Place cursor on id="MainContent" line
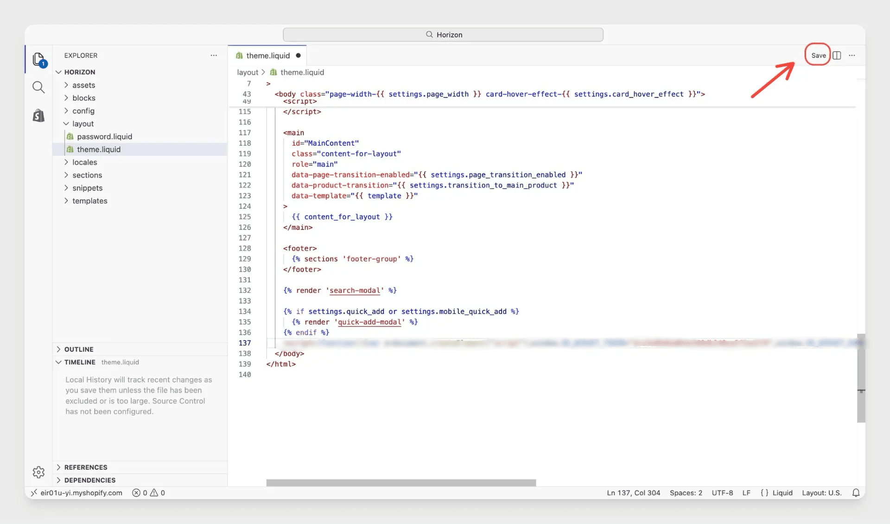 click(x=325, y=143)
